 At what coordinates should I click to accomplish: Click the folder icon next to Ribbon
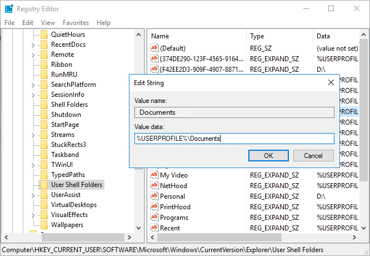(44, 65)
